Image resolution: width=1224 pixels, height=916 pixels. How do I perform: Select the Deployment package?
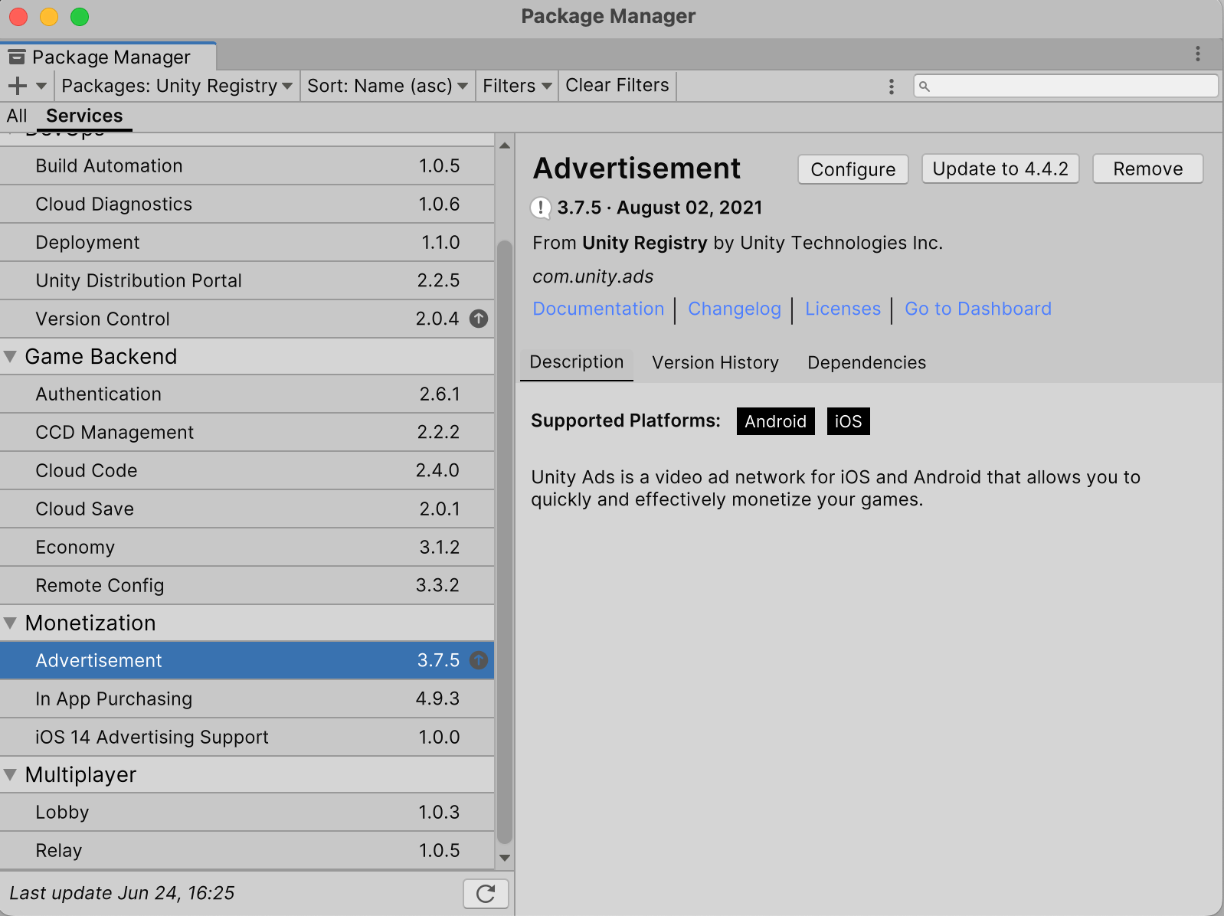247,242
